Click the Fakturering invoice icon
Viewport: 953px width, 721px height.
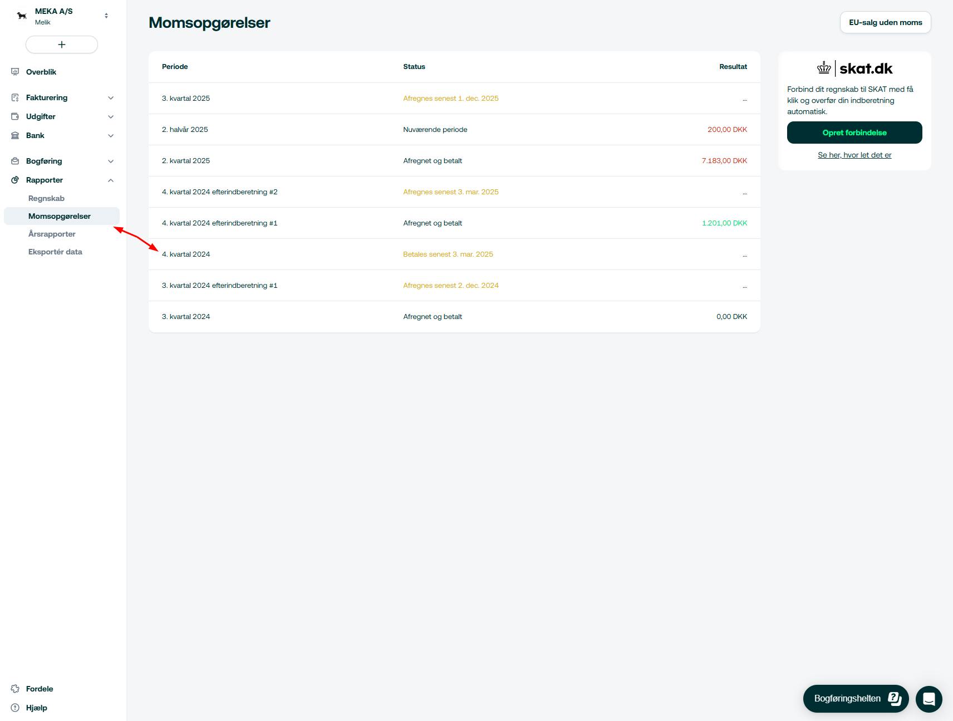(15, 97)
